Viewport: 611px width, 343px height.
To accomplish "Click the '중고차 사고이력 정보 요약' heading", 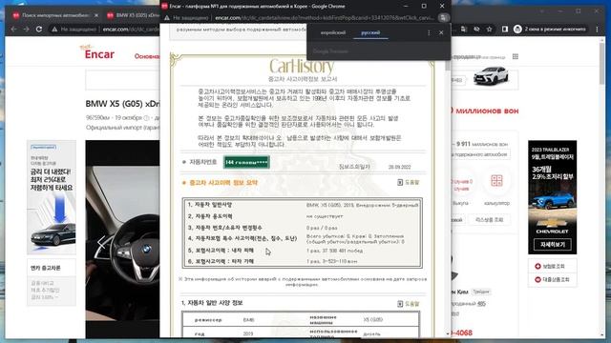I will point(223,182).
